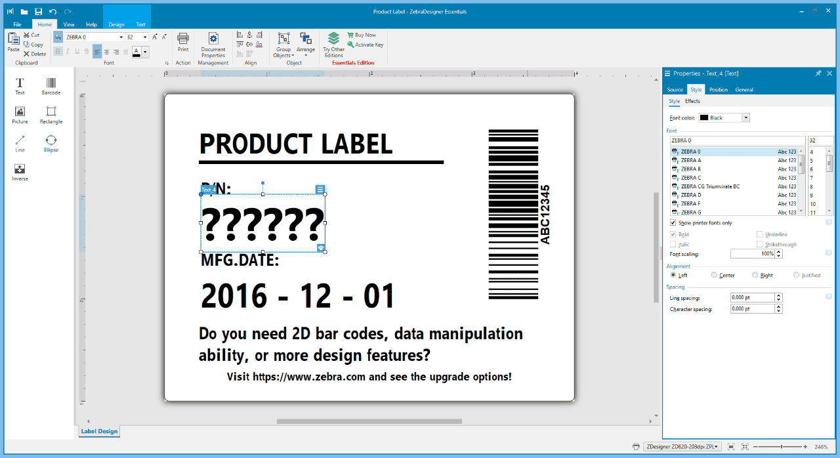The height and width of the screenshot is (458, 840).
Task: Open the Position tab in Properties panel
Action: (x=720, y=89)
